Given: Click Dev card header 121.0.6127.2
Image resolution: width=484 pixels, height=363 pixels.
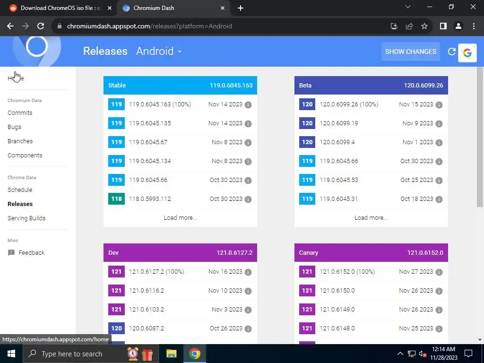Looking at the screenshot, I should click(180, 253).
